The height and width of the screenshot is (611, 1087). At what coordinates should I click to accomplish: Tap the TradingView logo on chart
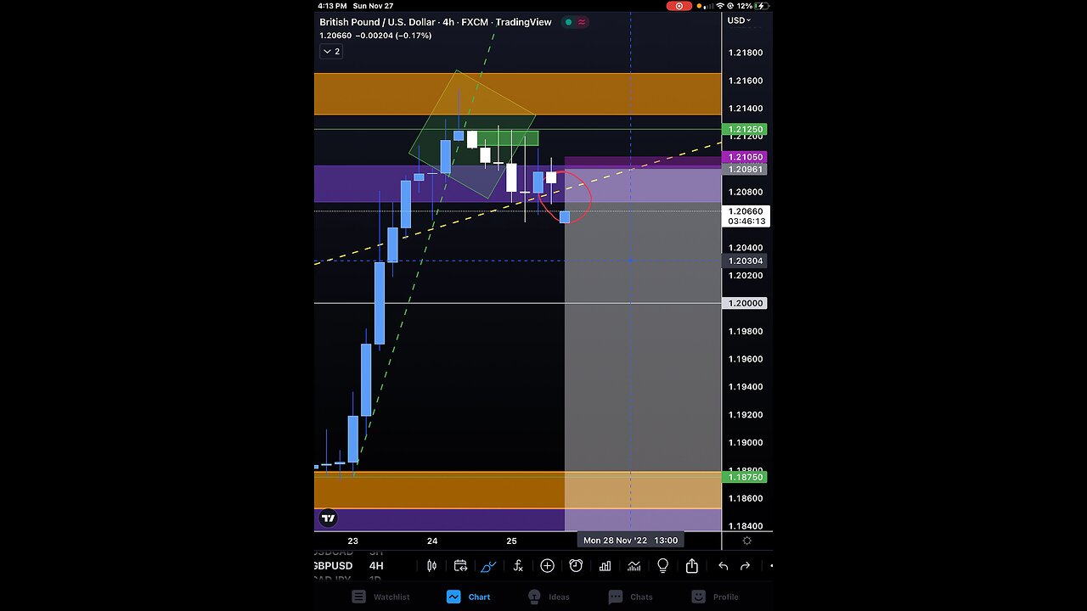pos(328,519)
